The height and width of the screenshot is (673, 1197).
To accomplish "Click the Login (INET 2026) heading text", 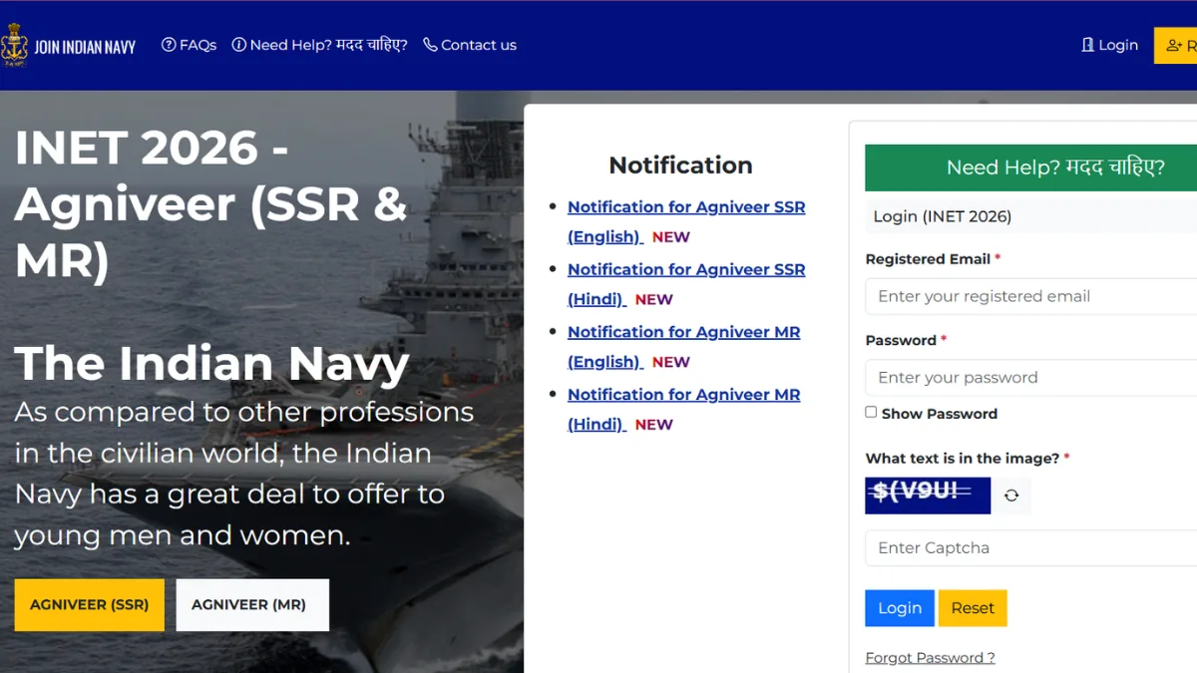I will click(943, 216).
